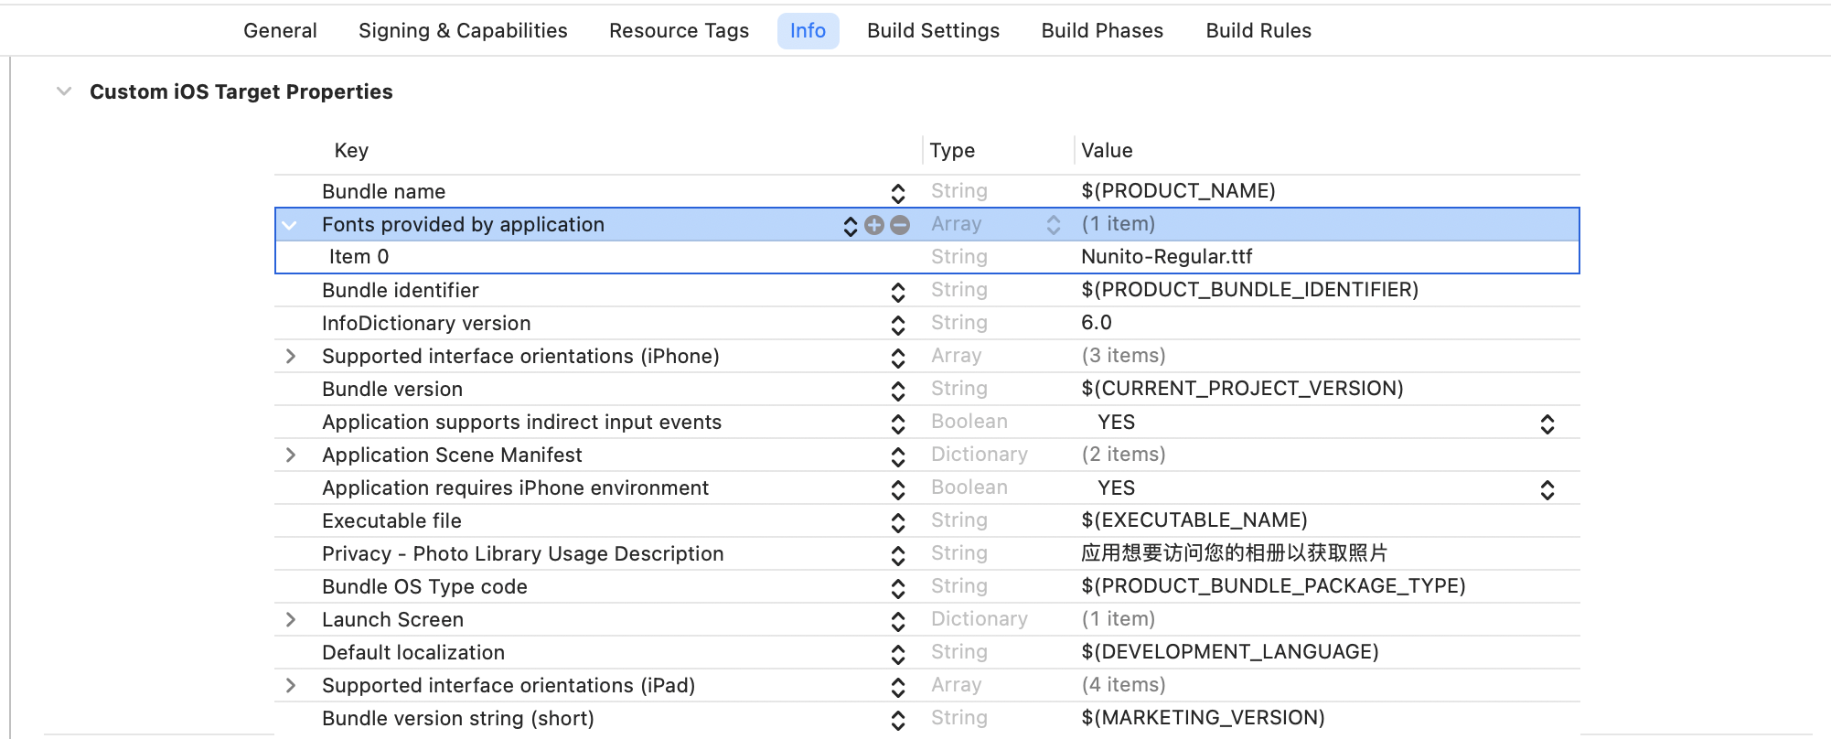Image resolution: width=1831 pixels, height=739 pixels.
Task: Open key stepper for Bundle name
Action: (897, 193)
